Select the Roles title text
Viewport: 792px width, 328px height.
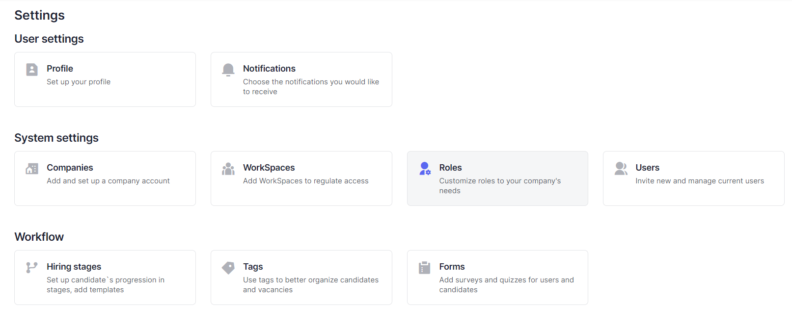click(450, 168)
